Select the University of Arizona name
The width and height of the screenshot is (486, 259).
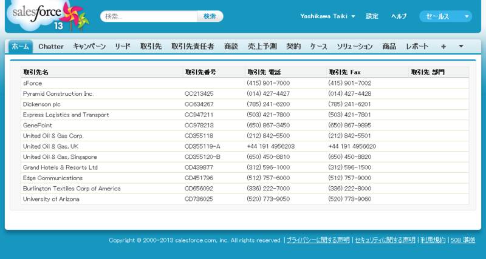click(51, 199)
